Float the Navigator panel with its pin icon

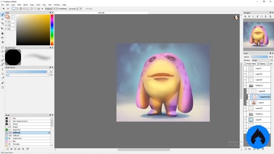pyautogui.click(x=270, y=13)
